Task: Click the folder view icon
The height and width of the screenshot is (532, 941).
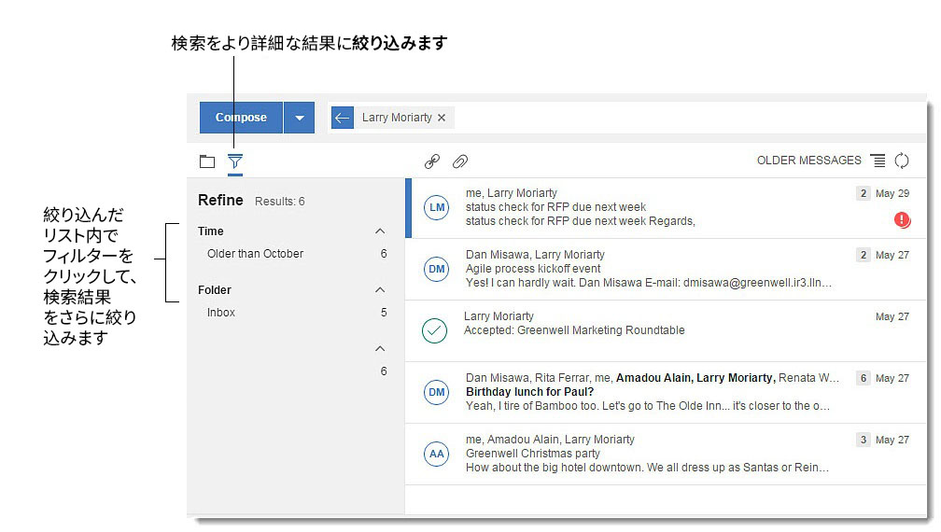Action: 207,161
